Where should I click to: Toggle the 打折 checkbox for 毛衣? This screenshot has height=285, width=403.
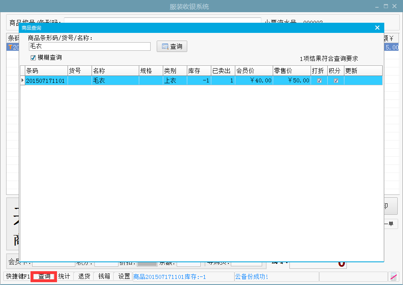[319, 81]
